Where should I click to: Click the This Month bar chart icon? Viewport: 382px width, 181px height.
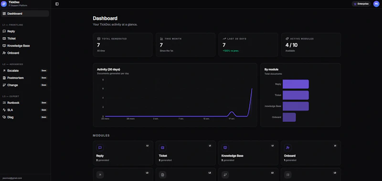pos(161,39)
